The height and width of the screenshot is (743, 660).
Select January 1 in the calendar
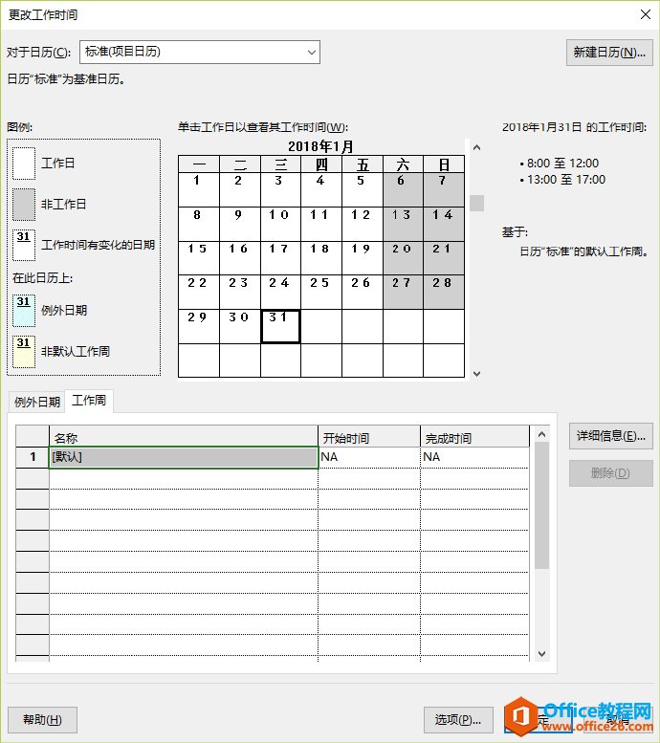point(199,189)
